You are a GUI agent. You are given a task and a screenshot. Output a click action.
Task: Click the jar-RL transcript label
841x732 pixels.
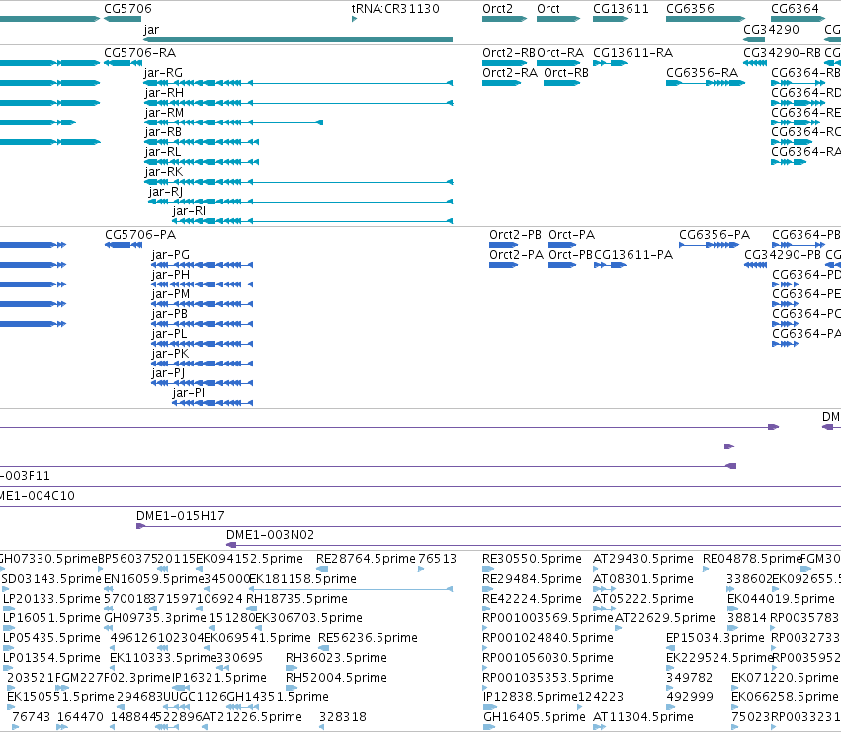coord(163,152)
